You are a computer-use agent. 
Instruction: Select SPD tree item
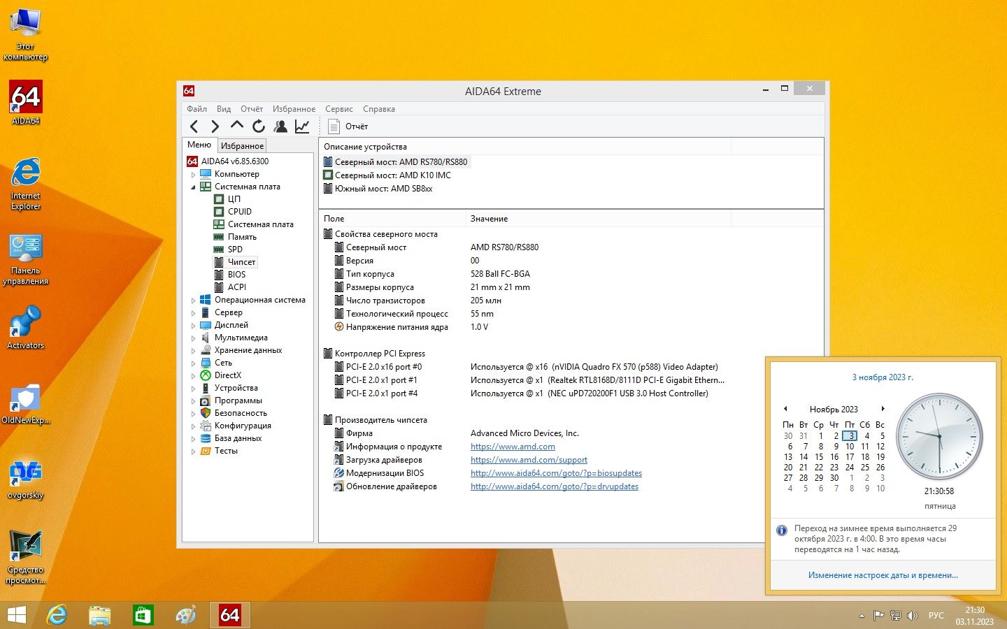tap(235, 250)
